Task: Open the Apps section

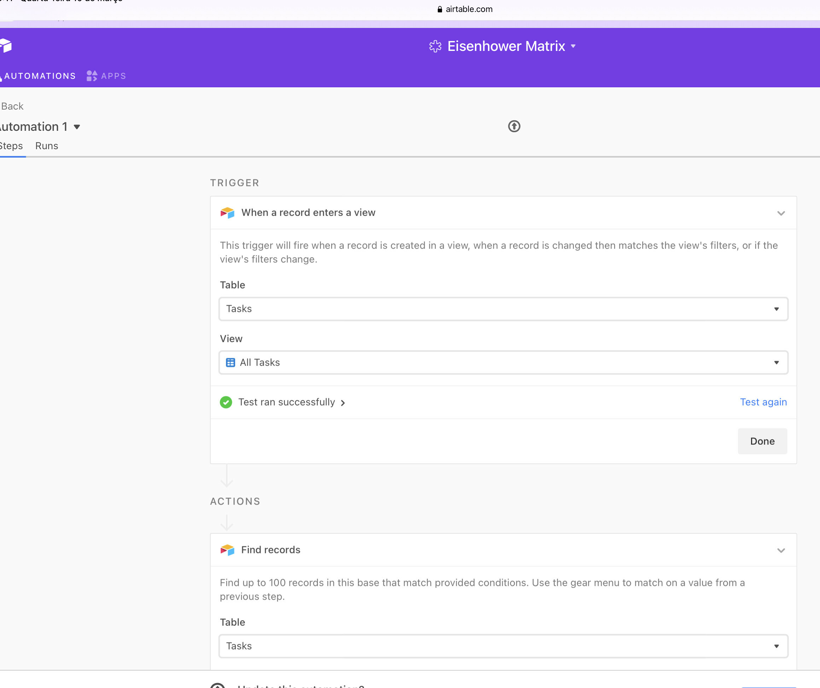Action: (106, 76)
